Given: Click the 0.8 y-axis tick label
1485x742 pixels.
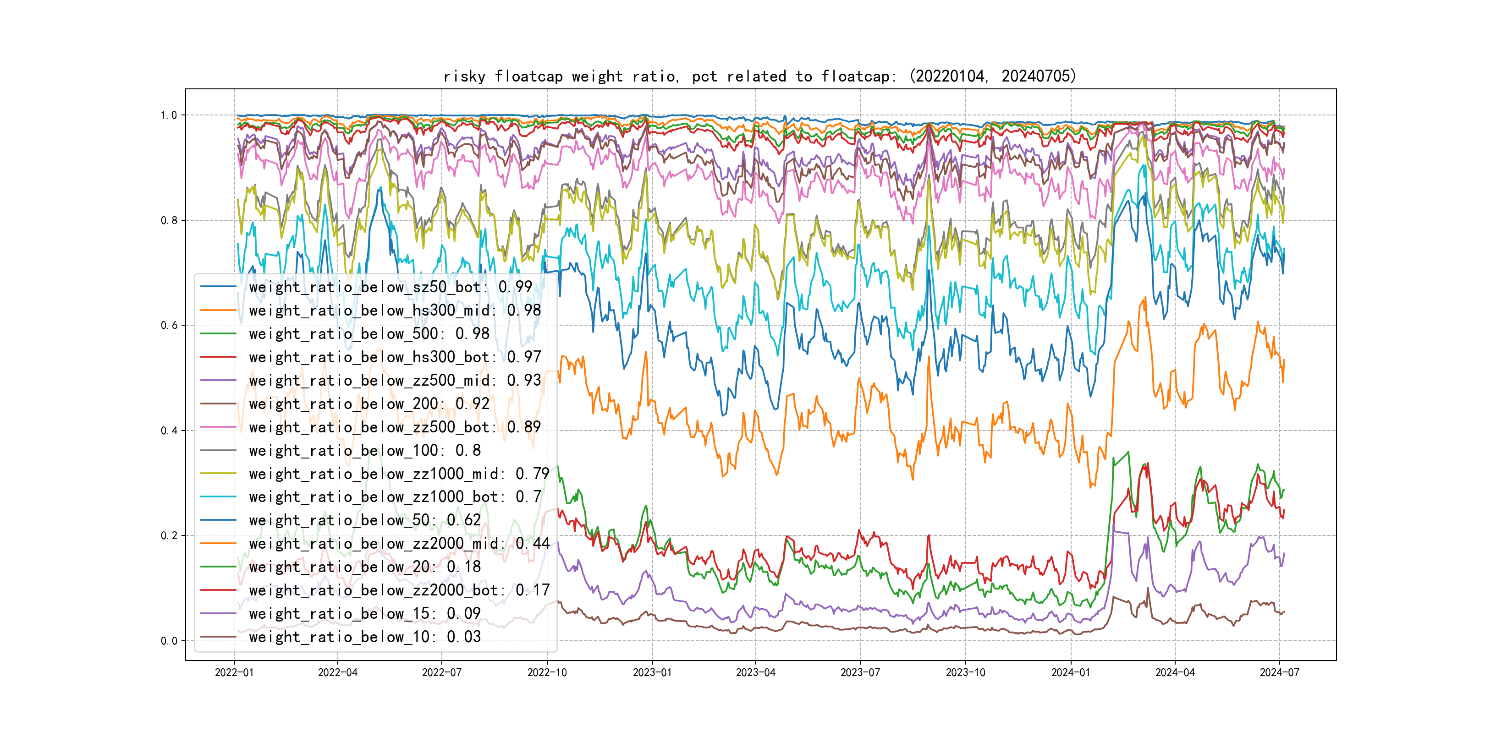Looking at the screenshot, I should click(169, 221).
